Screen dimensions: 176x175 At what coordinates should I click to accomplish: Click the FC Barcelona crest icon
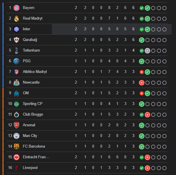point(16,146)
